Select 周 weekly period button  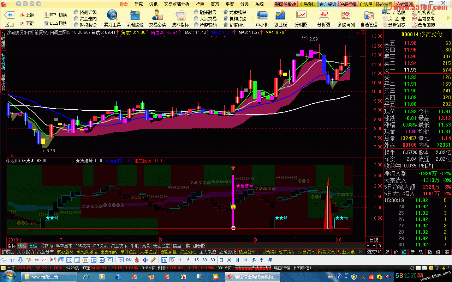coord(229,260)
